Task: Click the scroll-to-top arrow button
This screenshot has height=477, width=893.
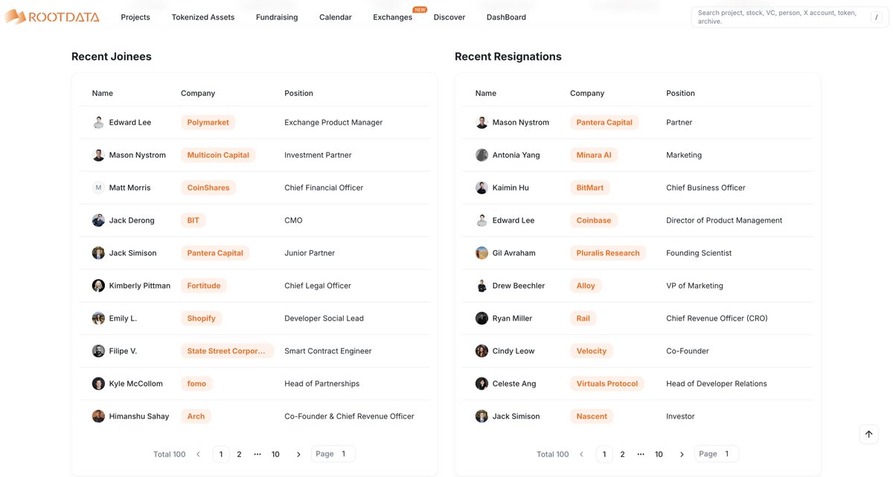Action: point(868,435)
